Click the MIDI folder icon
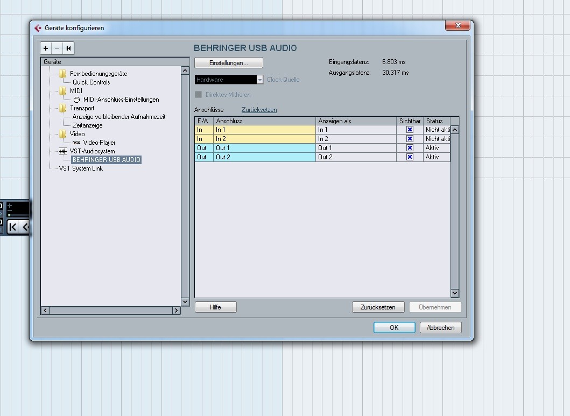570x416 pixels. pos(63,91)
